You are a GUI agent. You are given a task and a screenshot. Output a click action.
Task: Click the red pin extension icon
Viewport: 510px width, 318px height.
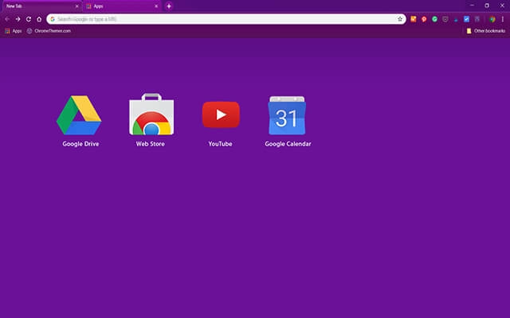[x=424, y=19]
